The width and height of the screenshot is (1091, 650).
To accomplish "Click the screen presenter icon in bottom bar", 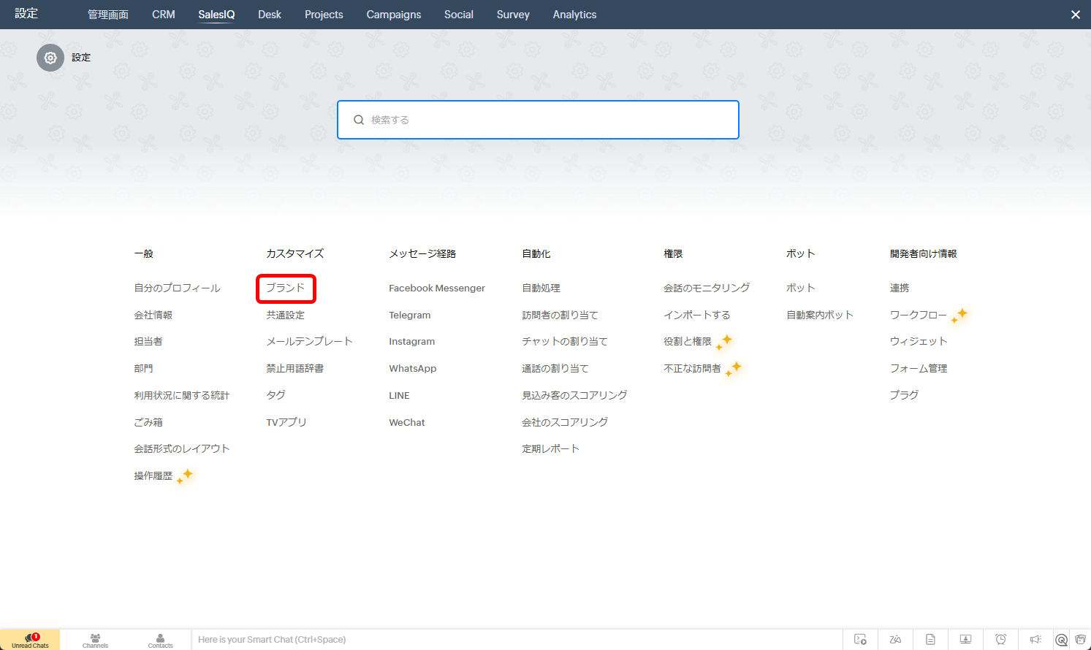I will pos(965,640).
